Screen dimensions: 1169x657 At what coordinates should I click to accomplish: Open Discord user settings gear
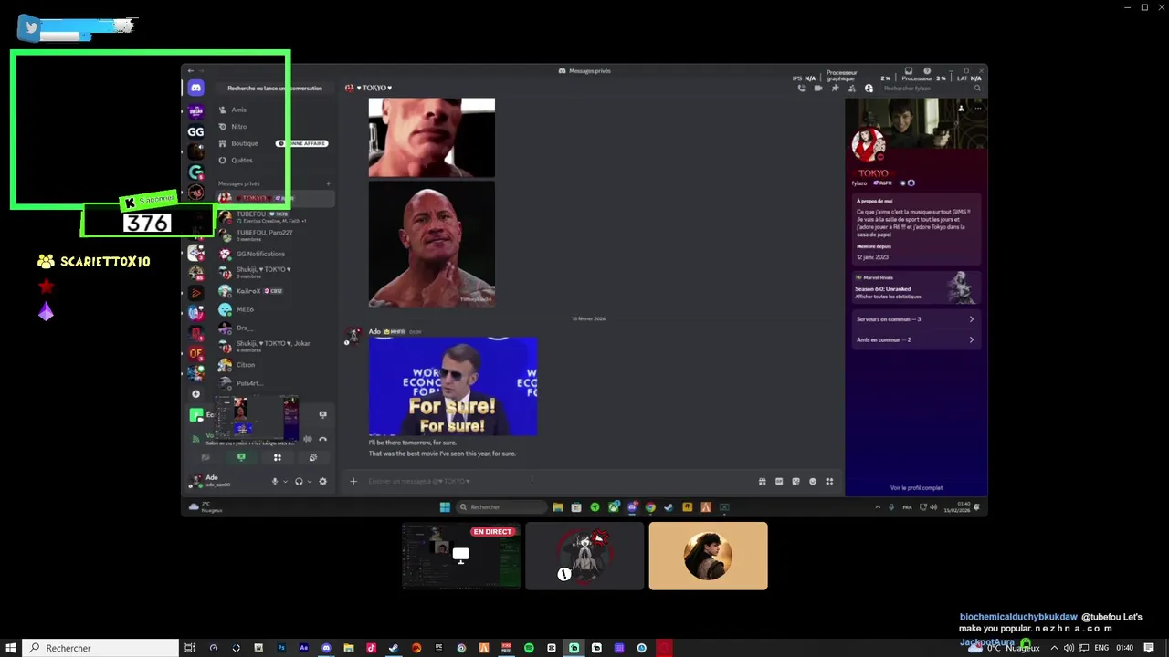click(322, 481)
